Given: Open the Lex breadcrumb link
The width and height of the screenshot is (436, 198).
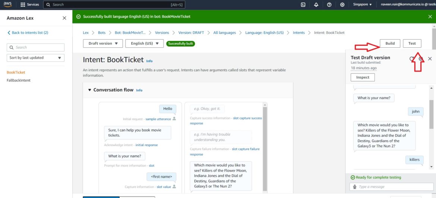Looking at the screenshot, I should click(x=86, y=32).
